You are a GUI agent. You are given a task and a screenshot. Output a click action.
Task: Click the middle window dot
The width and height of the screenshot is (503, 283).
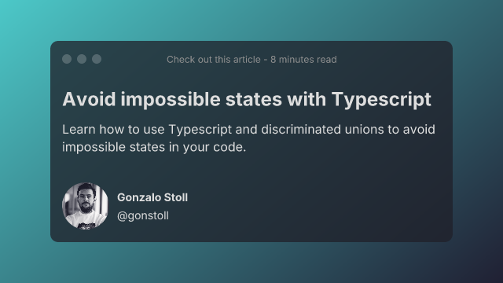coord(82,59)
